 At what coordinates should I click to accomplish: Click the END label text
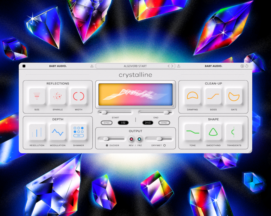coord(156,118)
